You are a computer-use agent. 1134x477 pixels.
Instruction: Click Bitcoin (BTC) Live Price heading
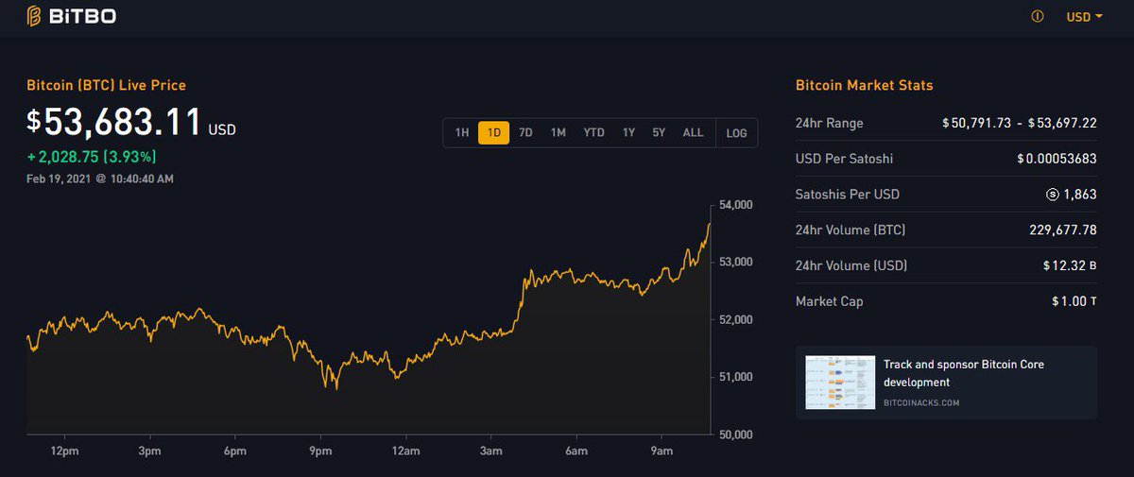tap(106, 85)
